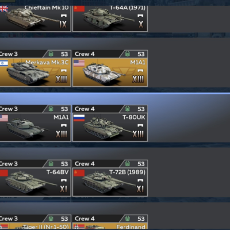The width and height of the screenshot is (230, 230).
Task: Click the XIII rank numeral on T-80UK card
Action: coord(138,134)
